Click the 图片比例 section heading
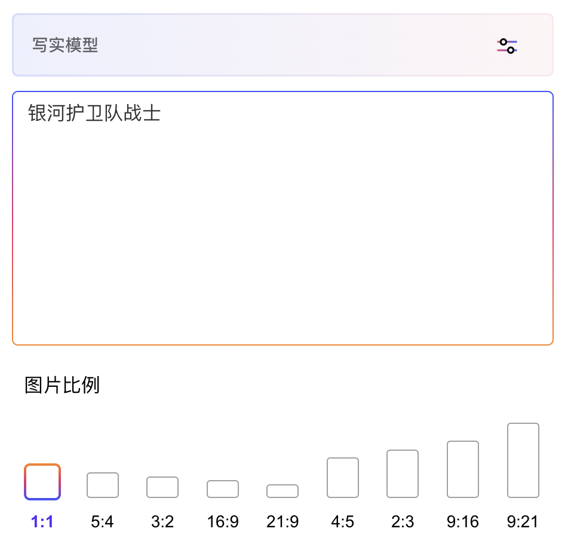Image resolution: width=571 pixels, height=556 pixels. [x=62, y=386]
